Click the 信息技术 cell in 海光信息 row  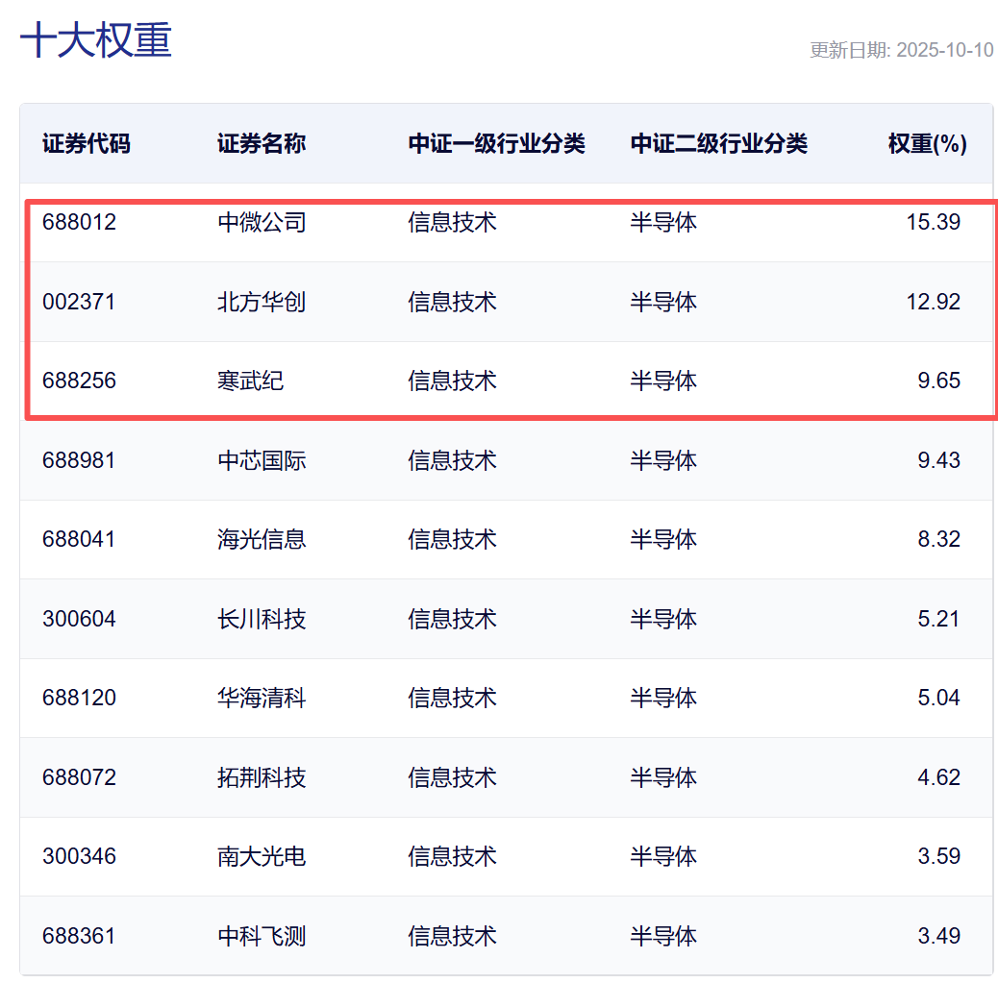coord(452,539)
